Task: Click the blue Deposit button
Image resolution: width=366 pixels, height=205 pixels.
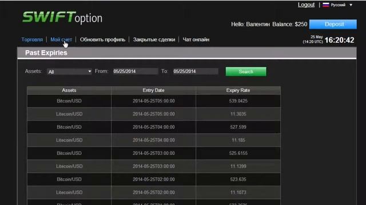Action: tap(333, 24)
